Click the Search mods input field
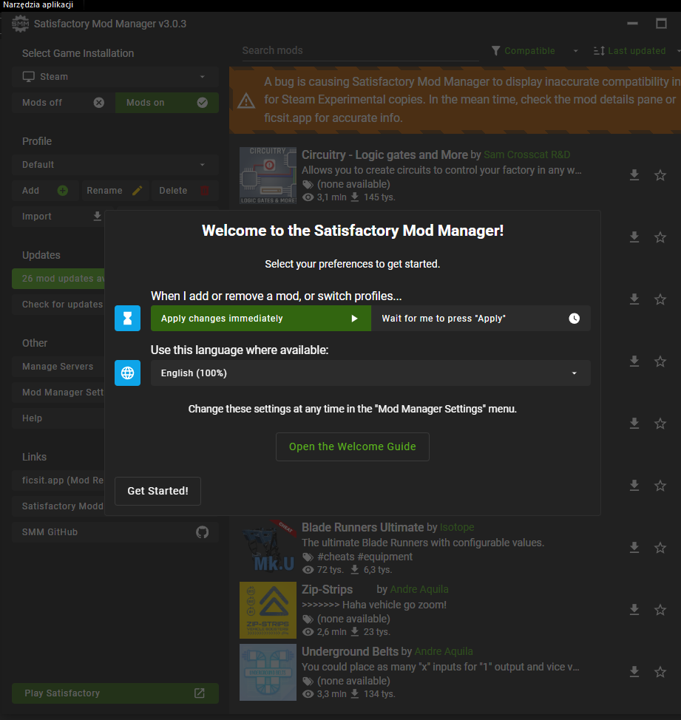 [361, 50]
